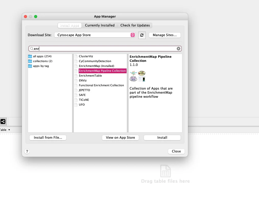Click the share icon in the background window
The height and width of the screenshot is (213, 259).
click(x=3, y=122)
